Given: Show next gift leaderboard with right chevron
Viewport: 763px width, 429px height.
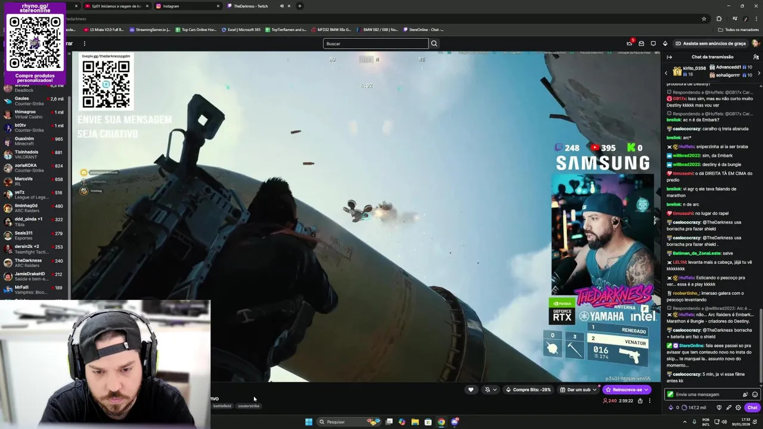Looking at the screenshot, I should click(x=759, y=73).
